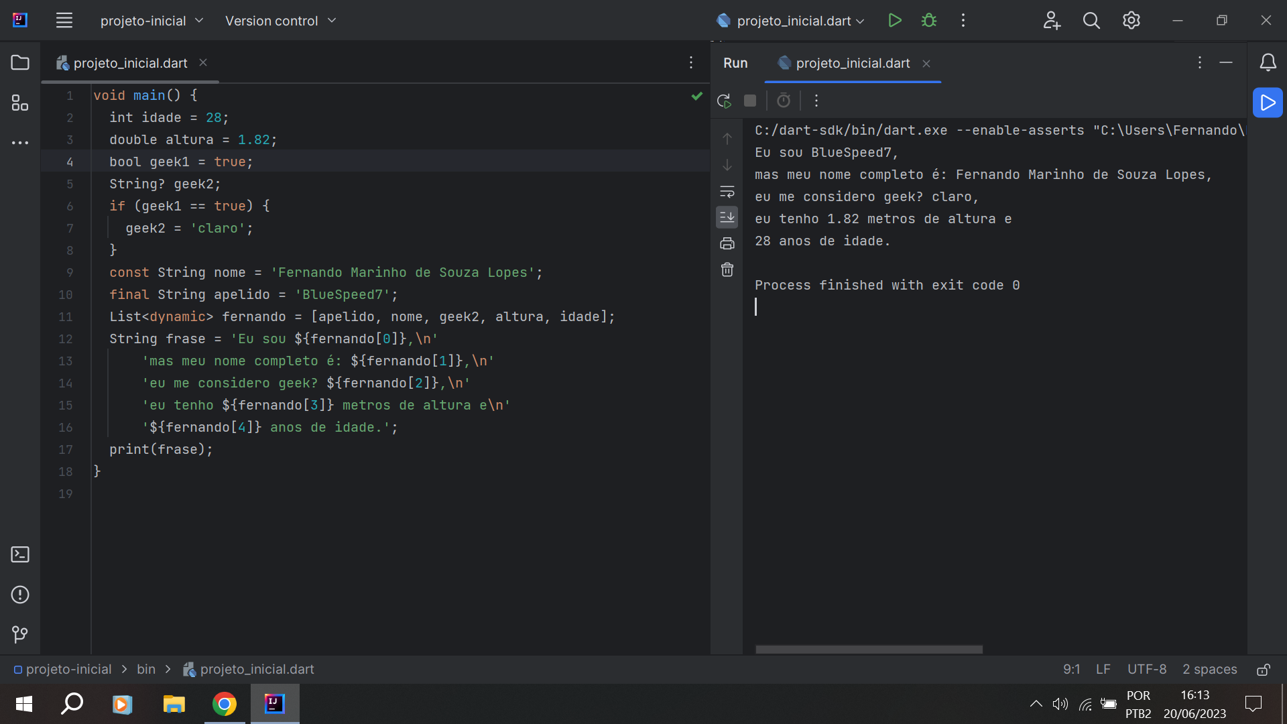Open the Wi-Fi network tray icon
Image resolution: width=1287 pixels, height=724 pixels.
[1085, 704]
